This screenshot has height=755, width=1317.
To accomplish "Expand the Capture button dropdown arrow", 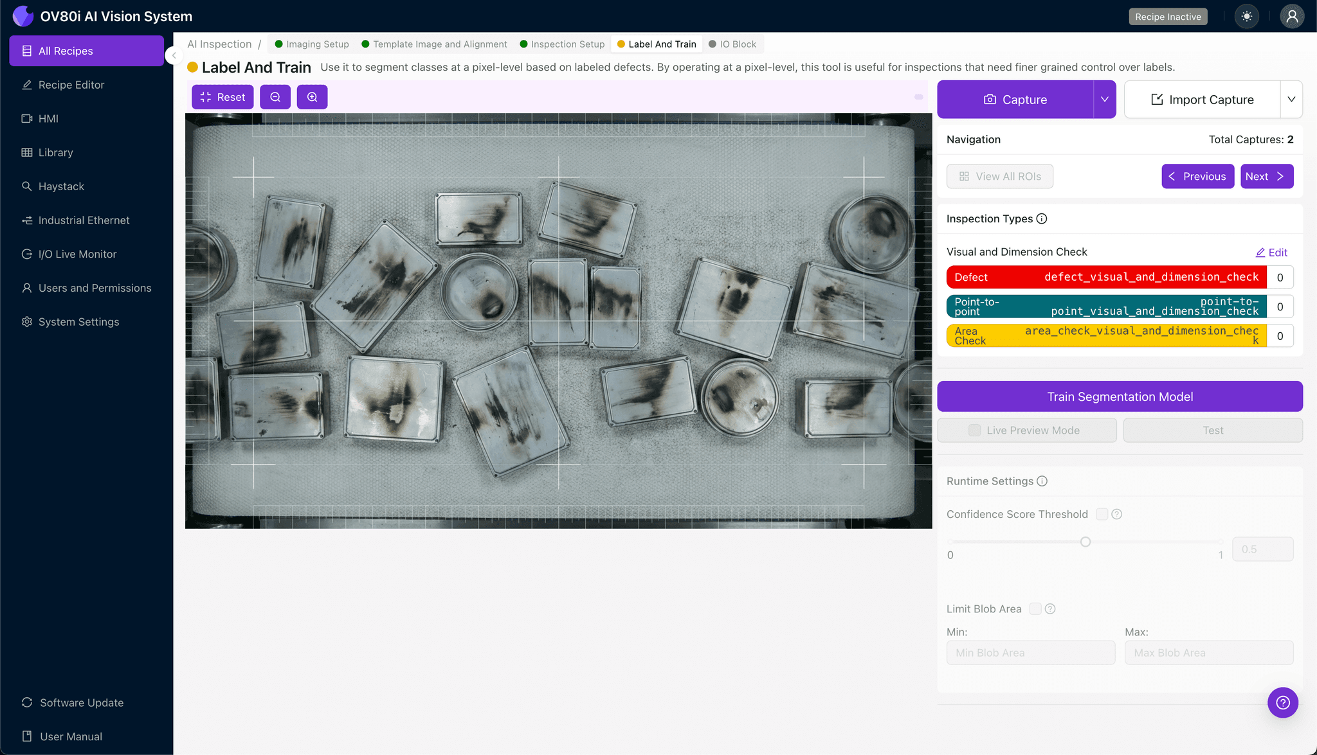I will click(x=1104, y=100).
